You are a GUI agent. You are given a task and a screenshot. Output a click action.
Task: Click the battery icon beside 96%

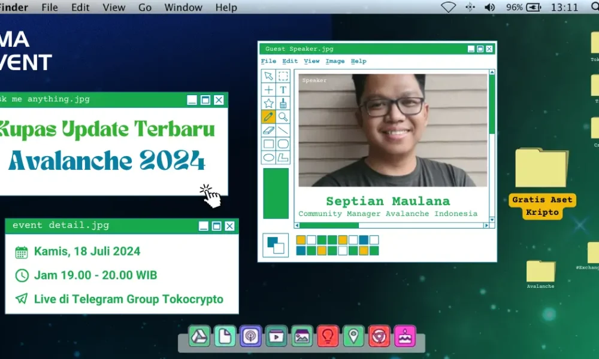(534, 7)
